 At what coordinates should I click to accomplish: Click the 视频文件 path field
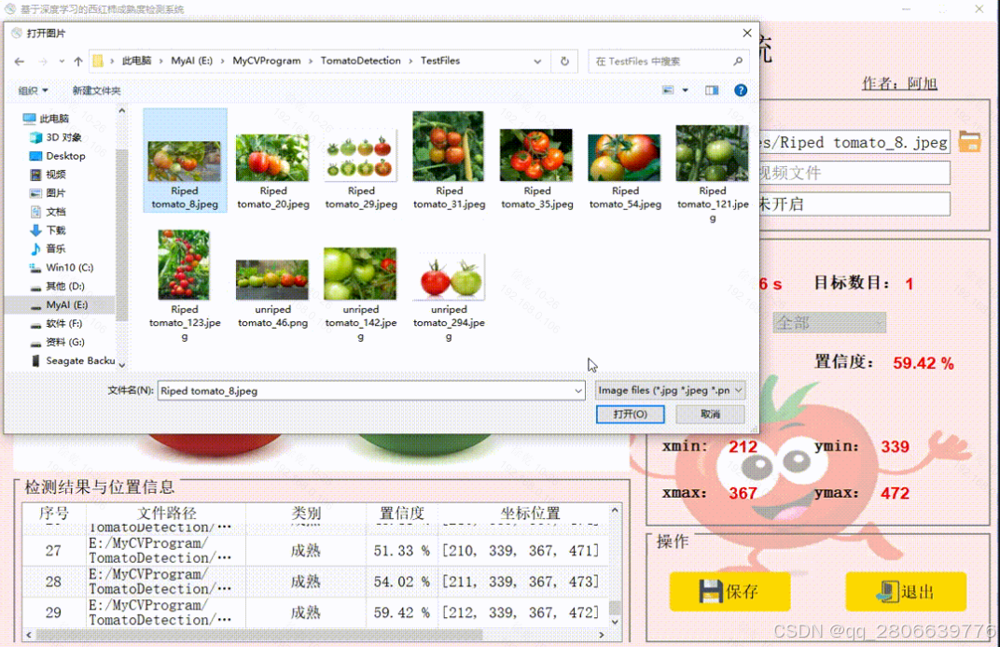pyautogui.click(x=854, y=173)
